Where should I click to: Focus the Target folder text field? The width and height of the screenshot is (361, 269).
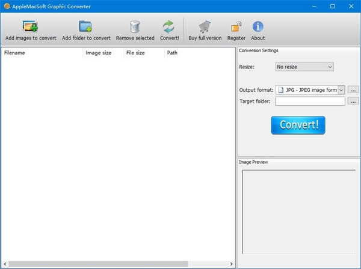310,101
